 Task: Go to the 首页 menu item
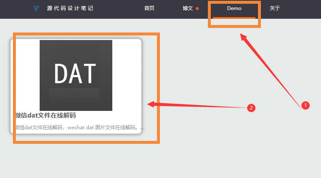(149, 8)
